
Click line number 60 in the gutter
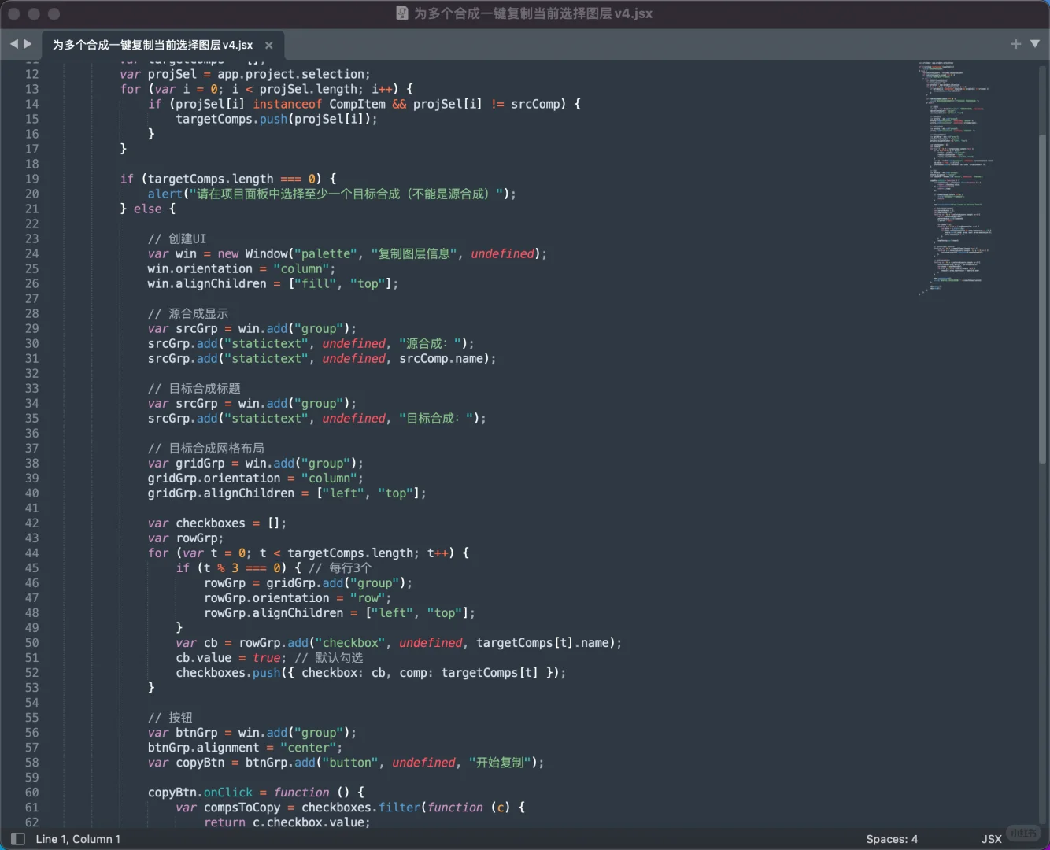click(31, 792)
